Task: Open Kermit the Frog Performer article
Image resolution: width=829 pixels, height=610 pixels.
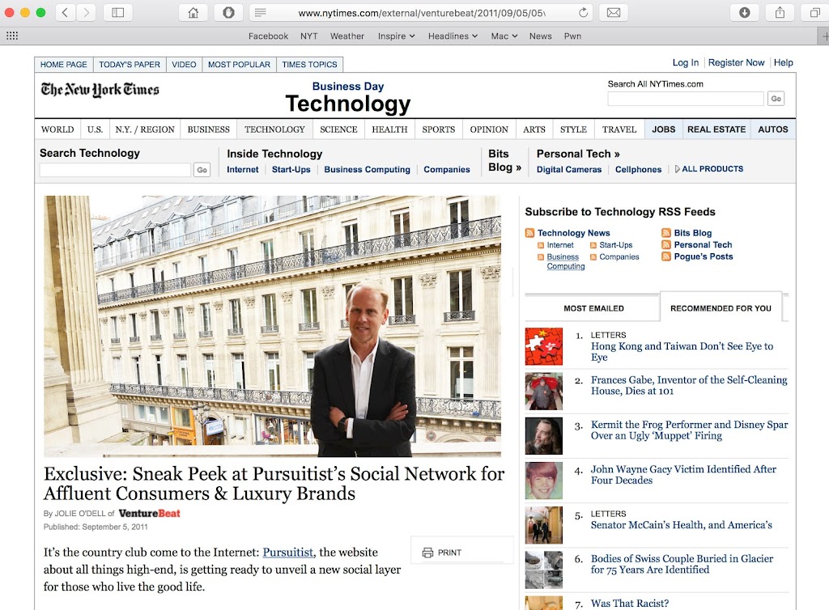Action: (690, 430)
